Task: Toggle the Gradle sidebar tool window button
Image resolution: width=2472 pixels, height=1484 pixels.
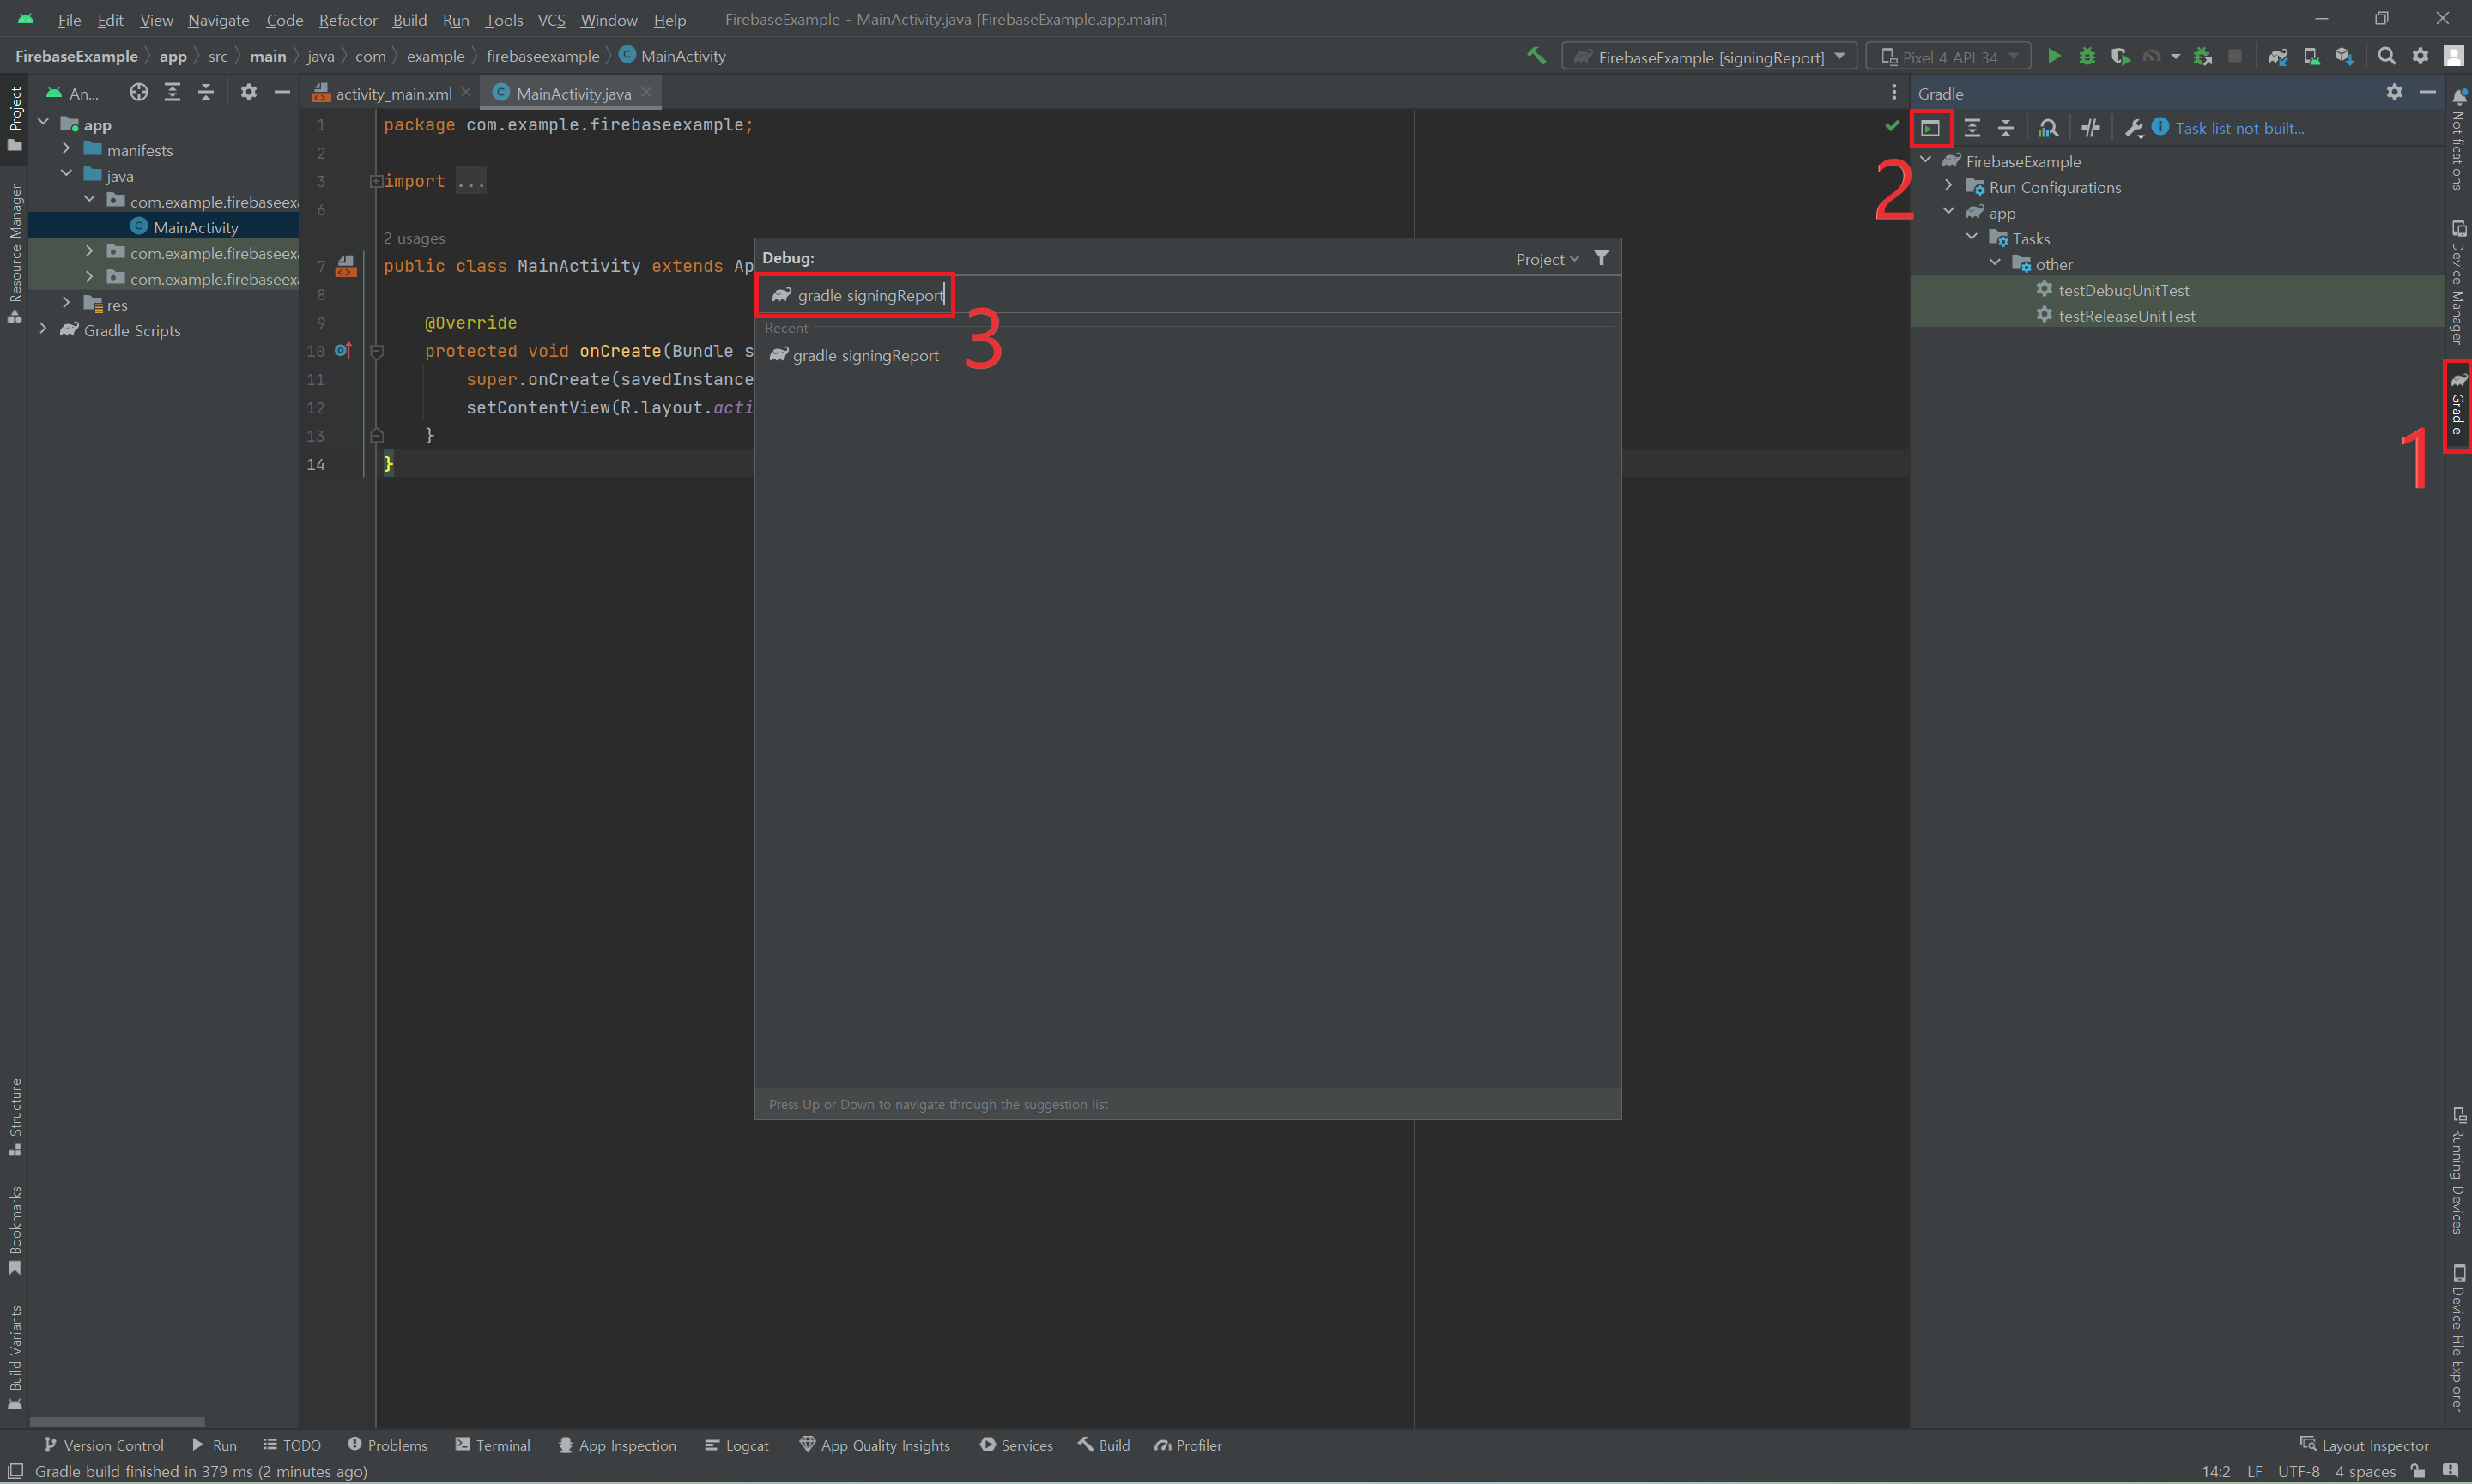Action: [x=2458, y=405]
